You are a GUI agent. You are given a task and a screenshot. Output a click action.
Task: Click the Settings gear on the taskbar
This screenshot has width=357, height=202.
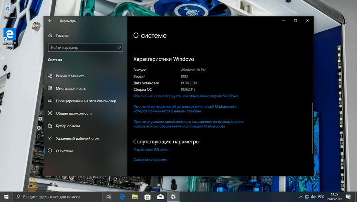point(173,197)
